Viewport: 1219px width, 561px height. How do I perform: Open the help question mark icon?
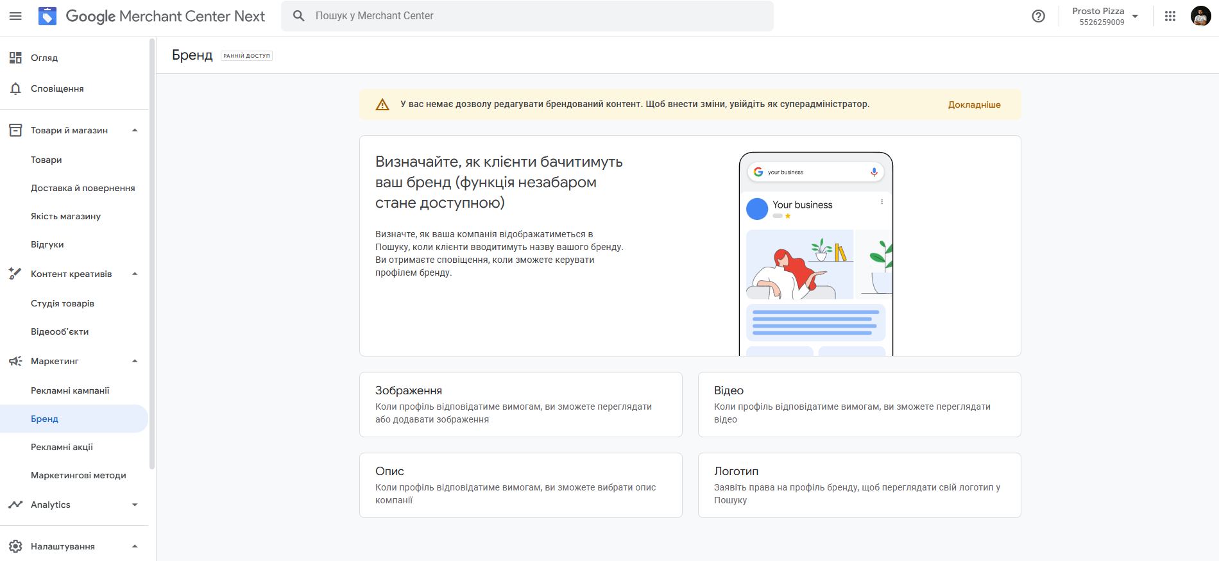(x=1038, y=16)
